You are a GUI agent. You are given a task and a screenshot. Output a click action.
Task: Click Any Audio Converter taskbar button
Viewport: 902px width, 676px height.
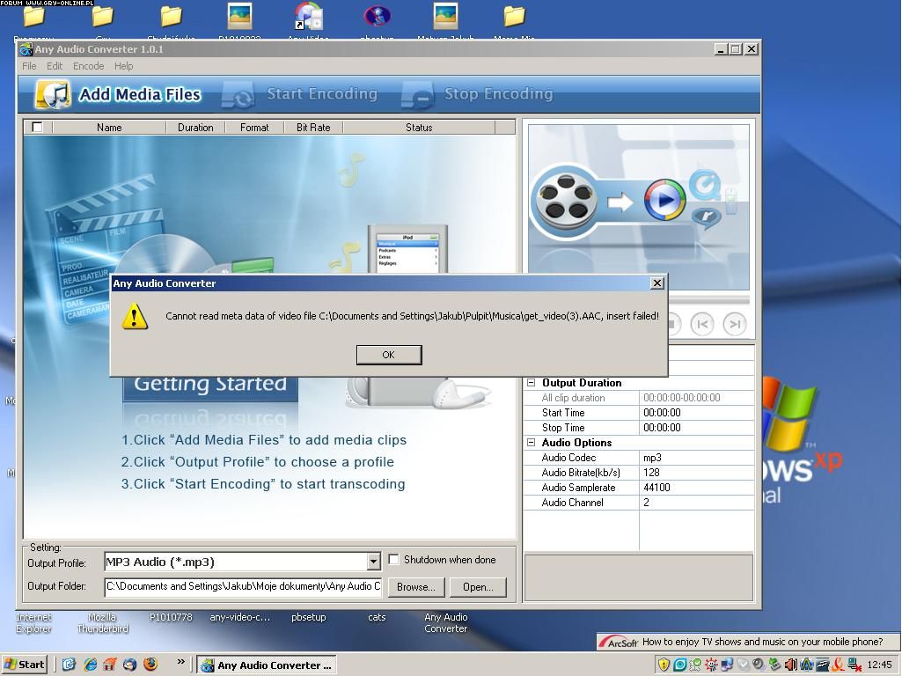coord(267,665)
